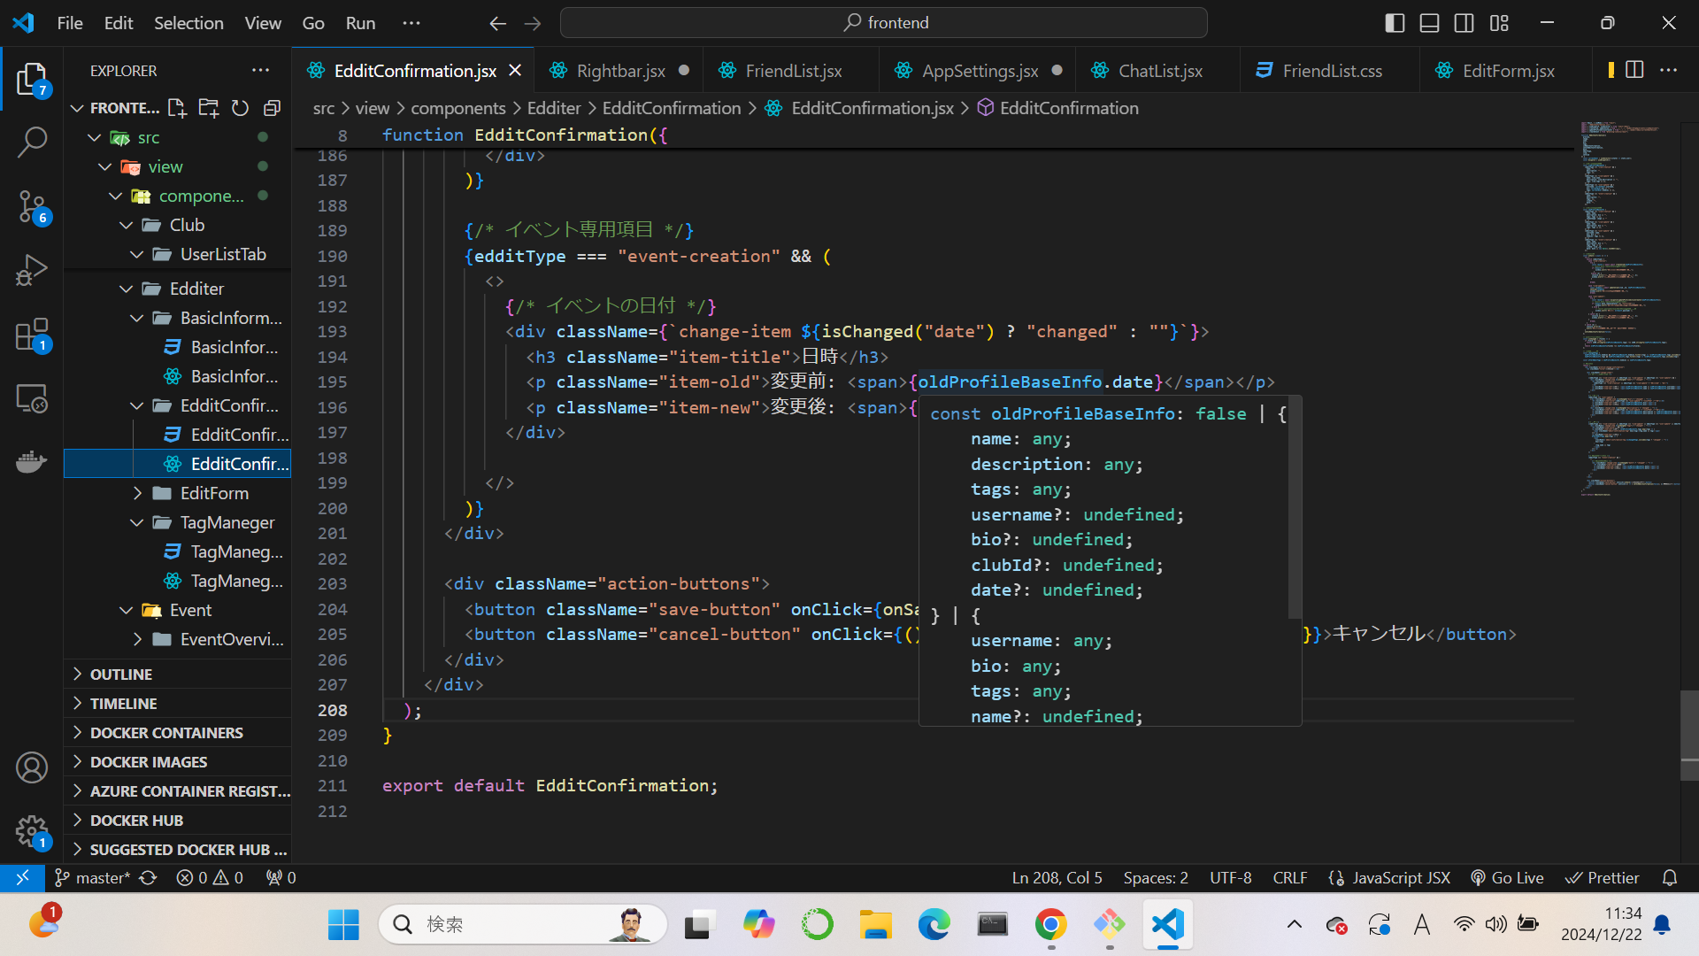Toggle bottom panel visibility

click(x=1429, y=23)
